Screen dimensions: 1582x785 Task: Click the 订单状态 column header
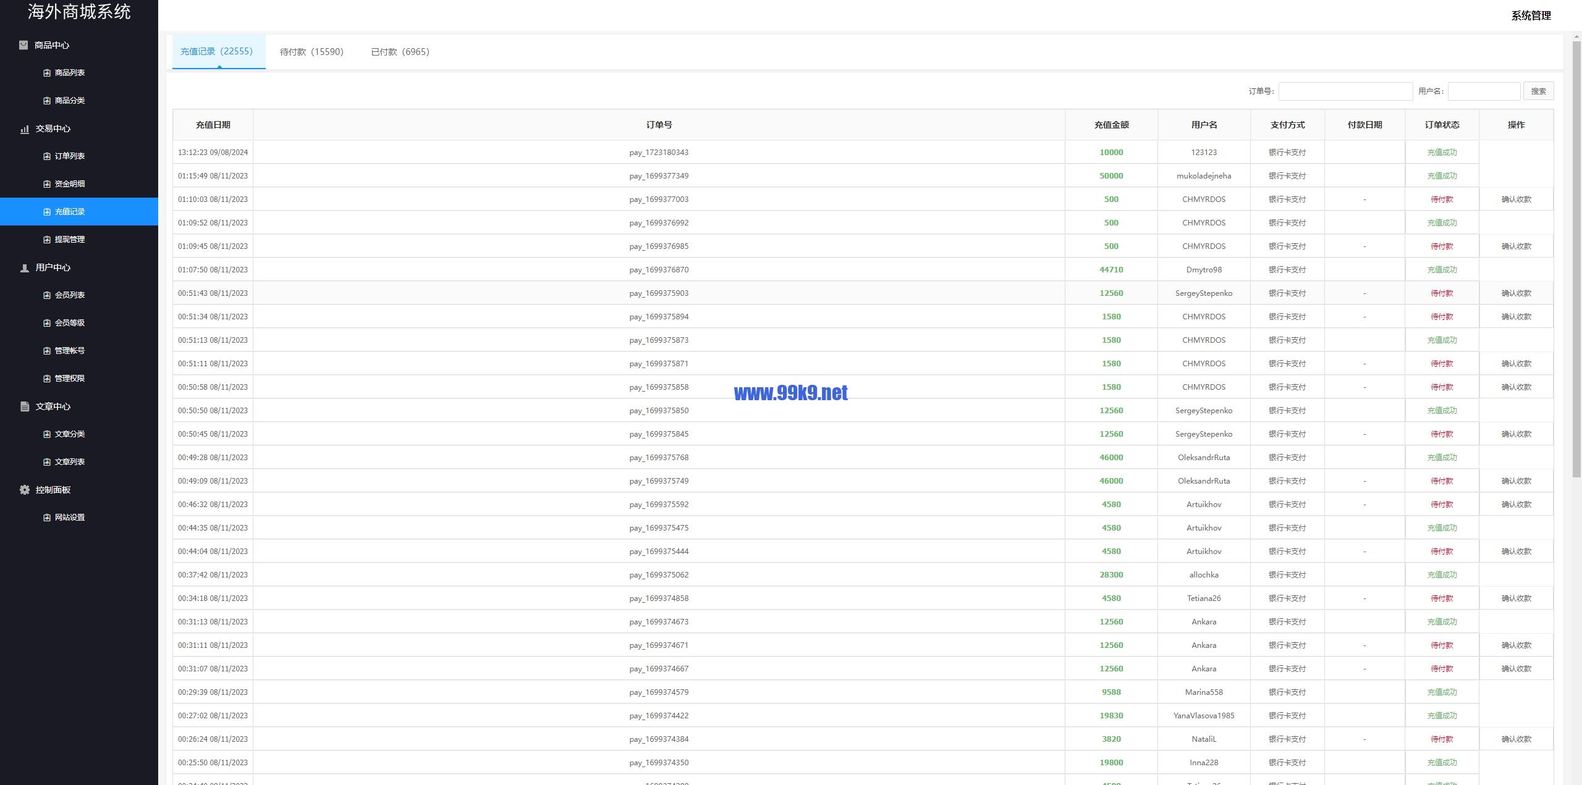click(x=1442, y=125)
